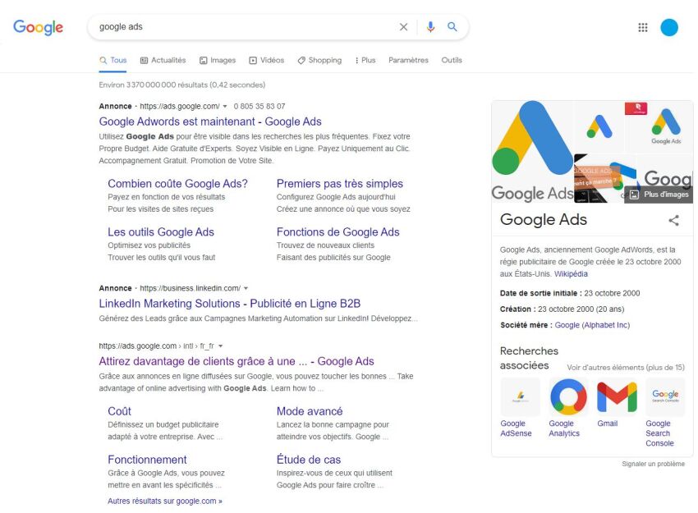The height and width of the screenshot is (513, 698).
Task: Follow the Wikipédia link in knowledge panel
Action: tap(571, 273)
